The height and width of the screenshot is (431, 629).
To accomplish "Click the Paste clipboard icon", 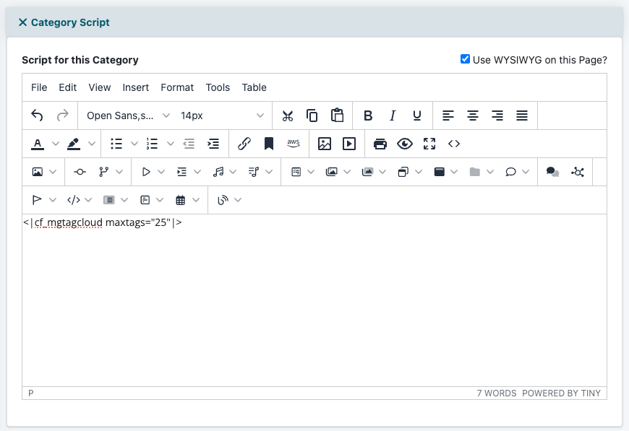I will pyautogui.click(x=337, y=116).
